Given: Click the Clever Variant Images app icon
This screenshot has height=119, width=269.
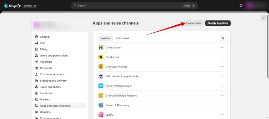Looking at the screenshot, I should tap(101, 86).
